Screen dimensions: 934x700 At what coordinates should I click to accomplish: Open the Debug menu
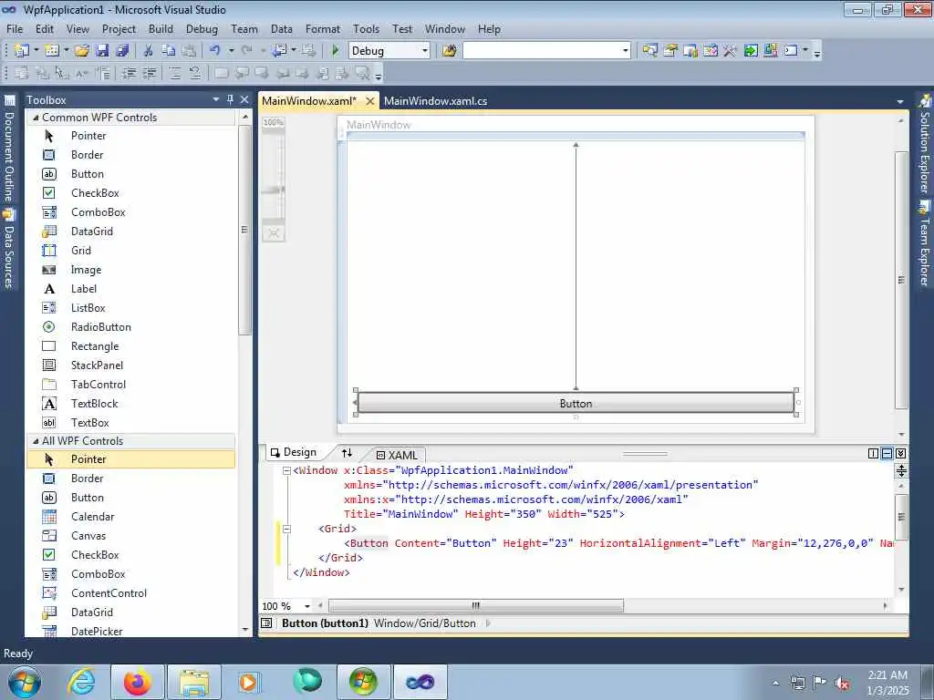(202, 28)
